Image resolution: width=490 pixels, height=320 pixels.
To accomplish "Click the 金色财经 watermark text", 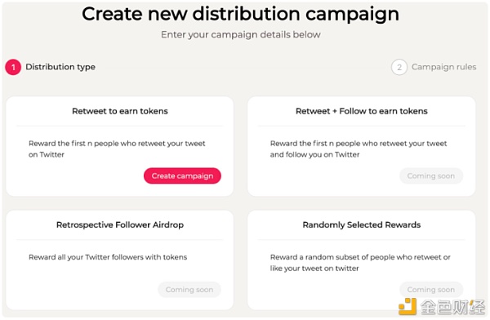I will 452,307.
